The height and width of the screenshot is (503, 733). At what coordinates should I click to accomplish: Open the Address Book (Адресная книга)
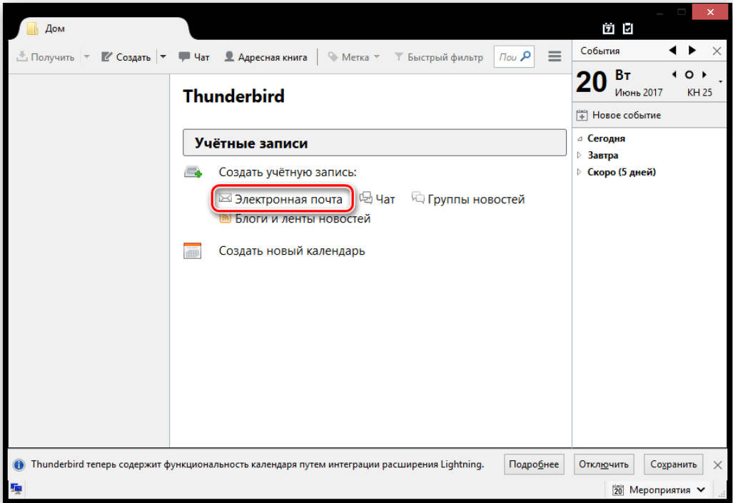coord(266,57)
